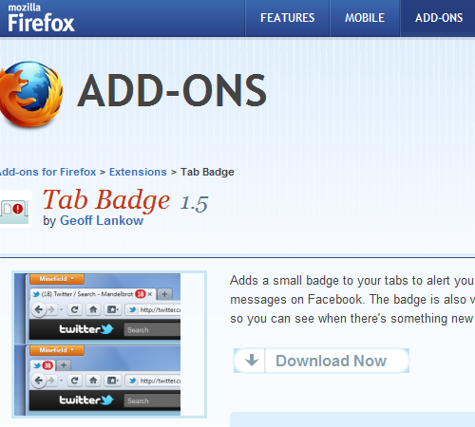
Task: Click the Tab Badge title heading
Action: [106, 200]
